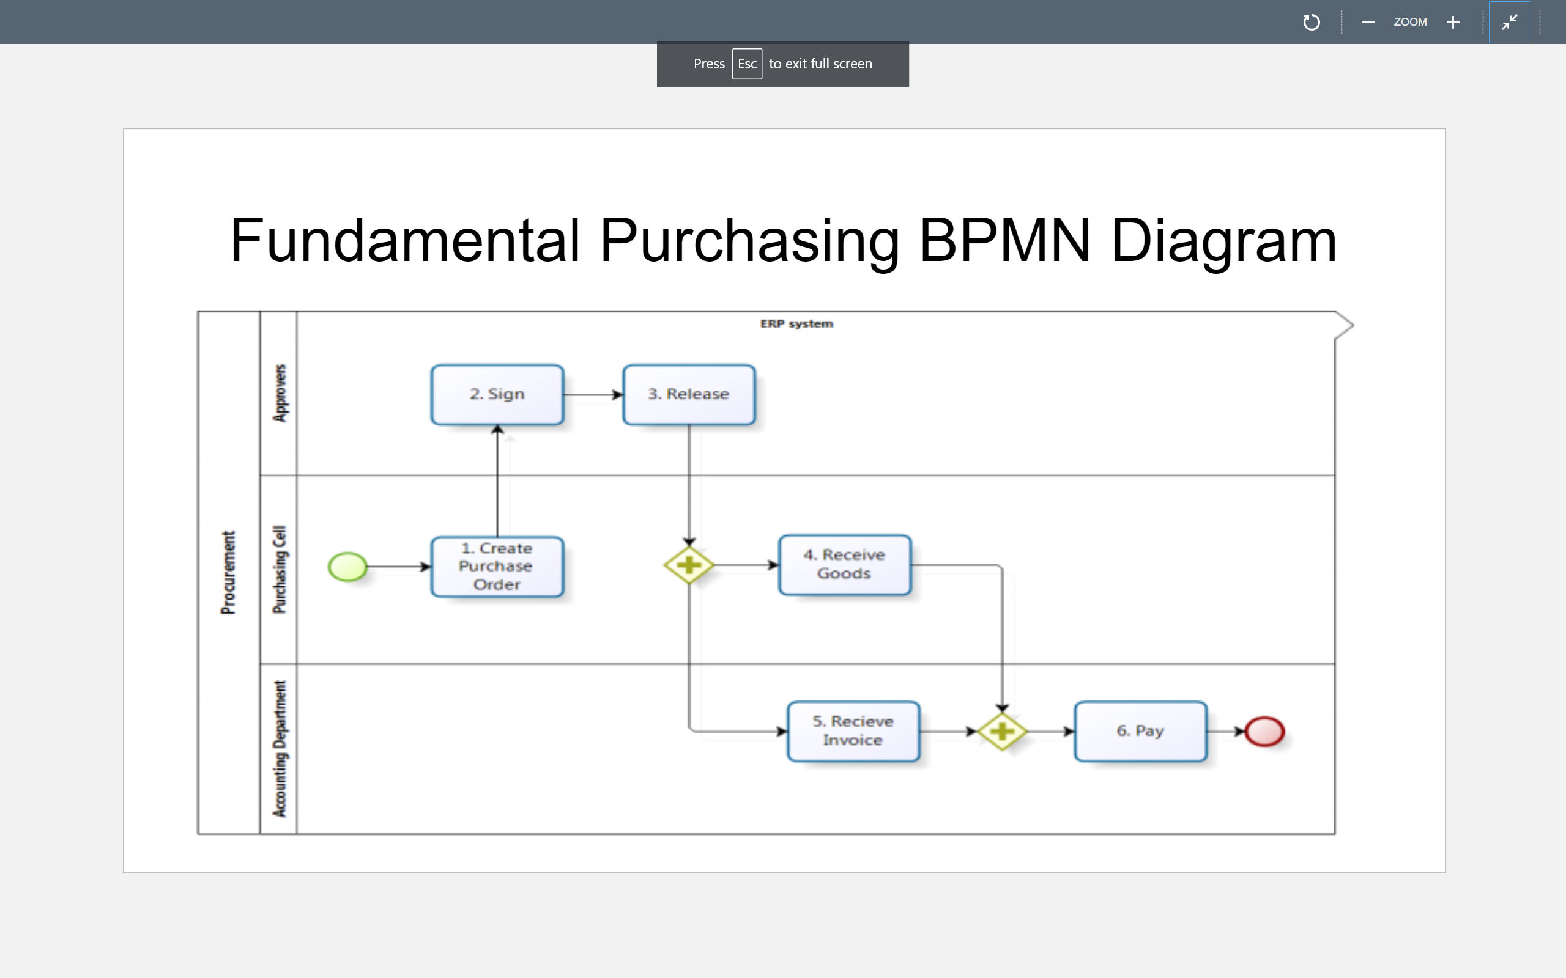Click the parallel gateway before Receive Goods
The width and height of the screenshot is (1566, 978).
pos(689,565)
